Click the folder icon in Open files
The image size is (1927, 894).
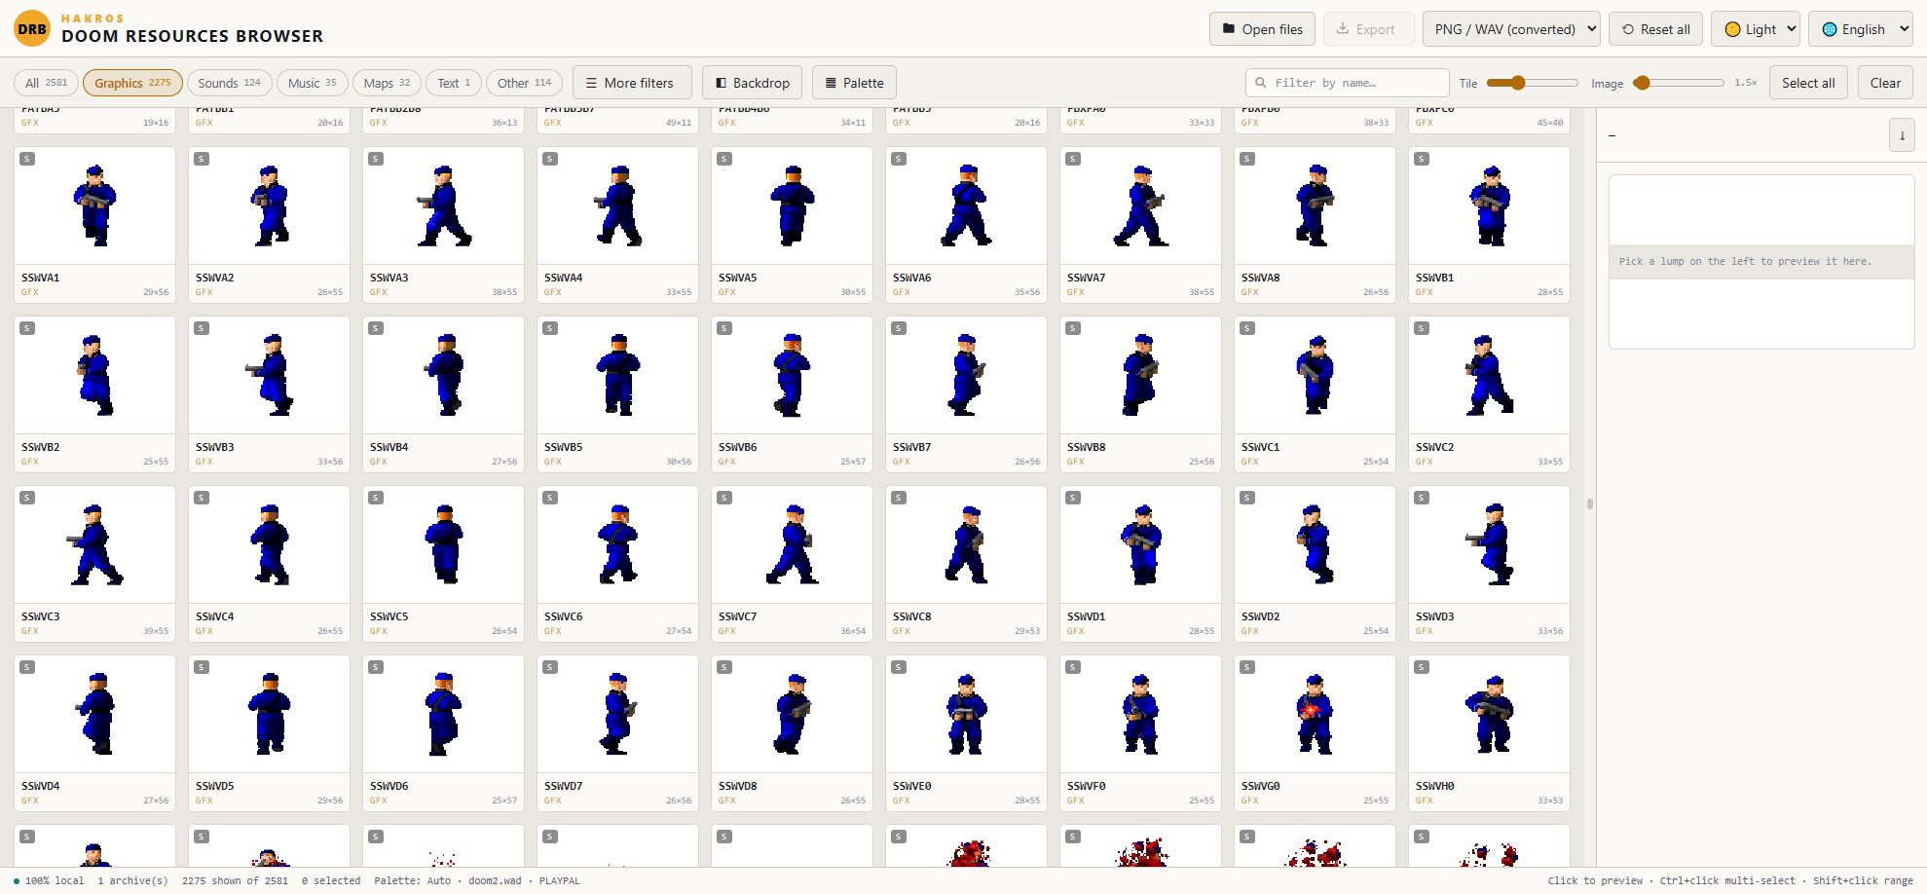(1229, 29)
